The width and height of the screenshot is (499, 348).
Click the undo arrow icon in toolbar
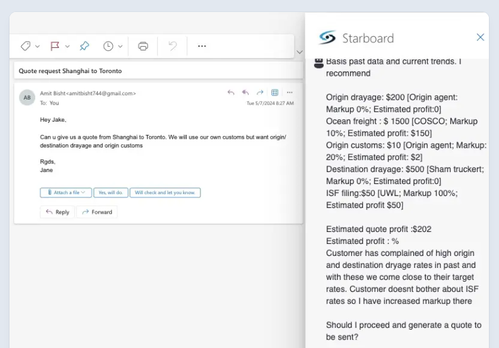pos(172,46)
